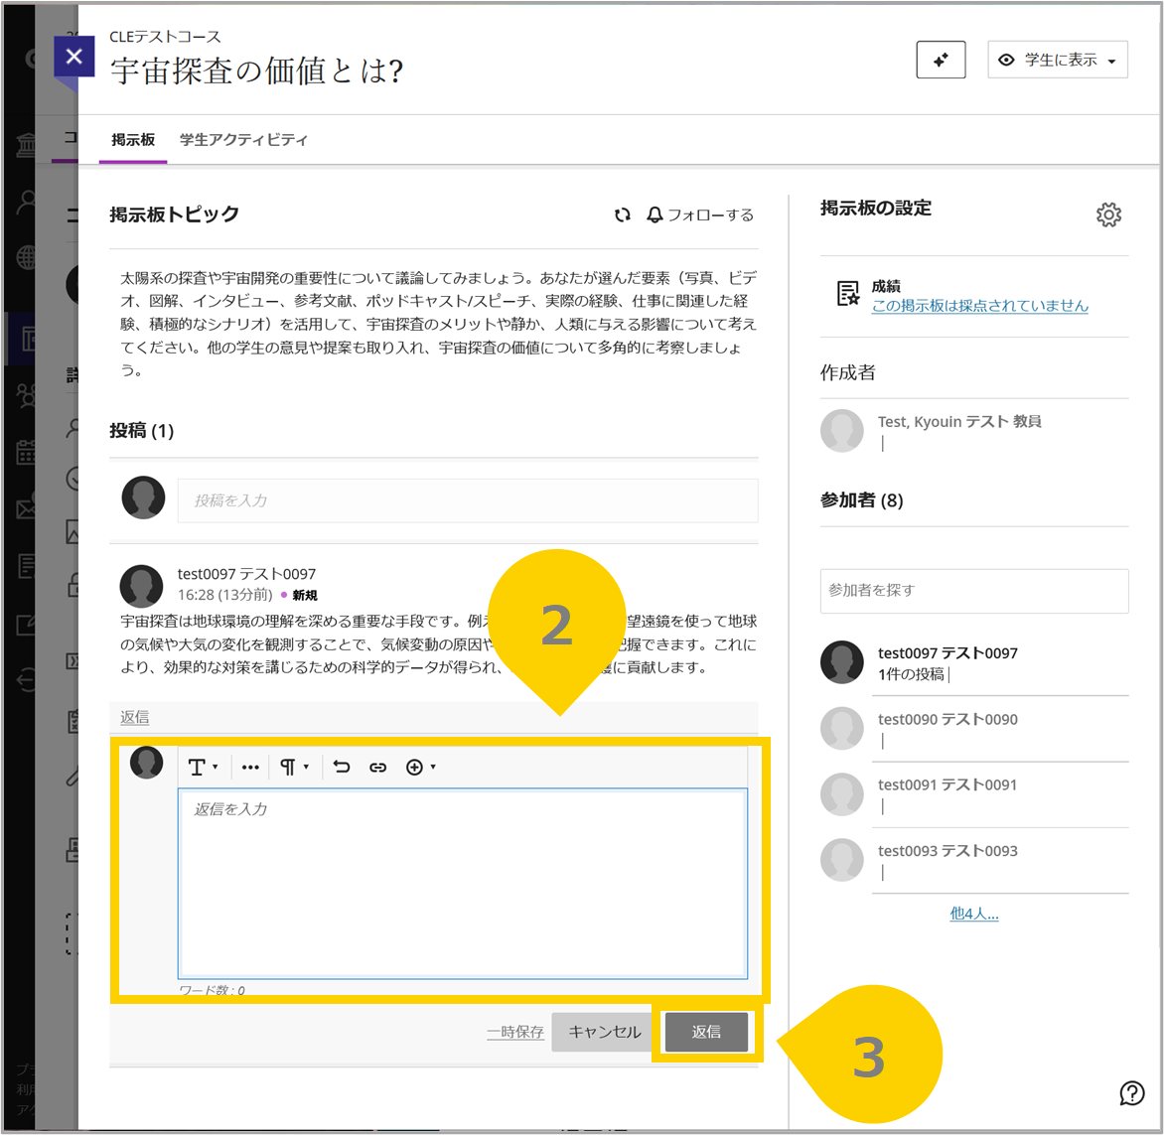Click the 成績 grading icon

click(847, 294)
